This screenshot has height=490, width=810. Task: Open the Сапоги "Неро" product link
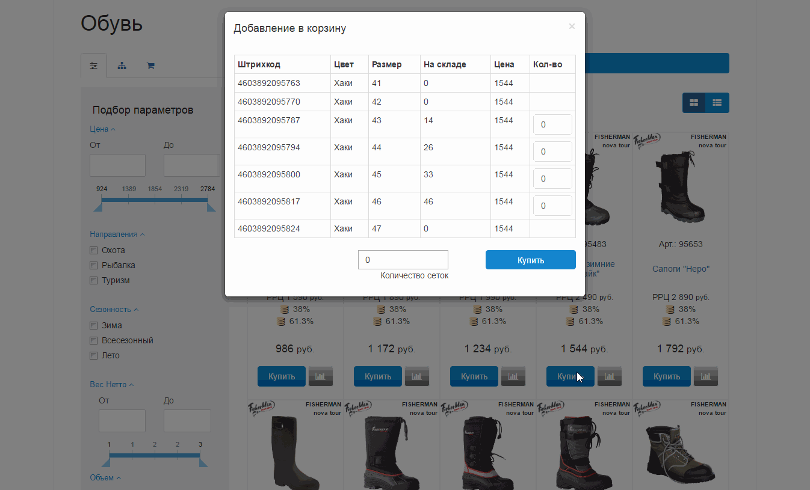click(681, 269)
